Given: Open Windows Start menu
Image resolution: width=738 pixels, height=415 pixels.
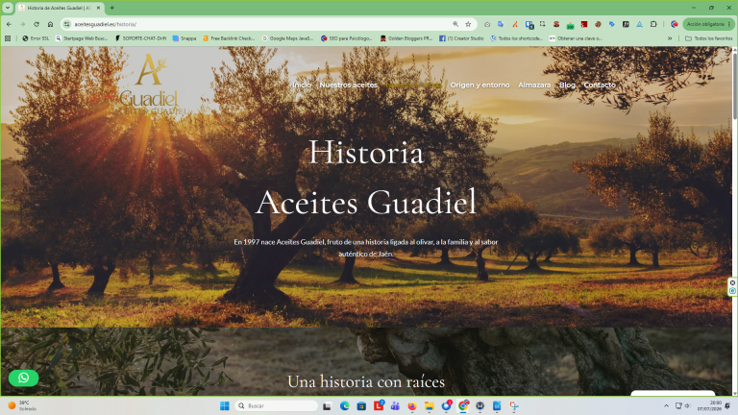Looking at the screenshot, I should point(225,405).
